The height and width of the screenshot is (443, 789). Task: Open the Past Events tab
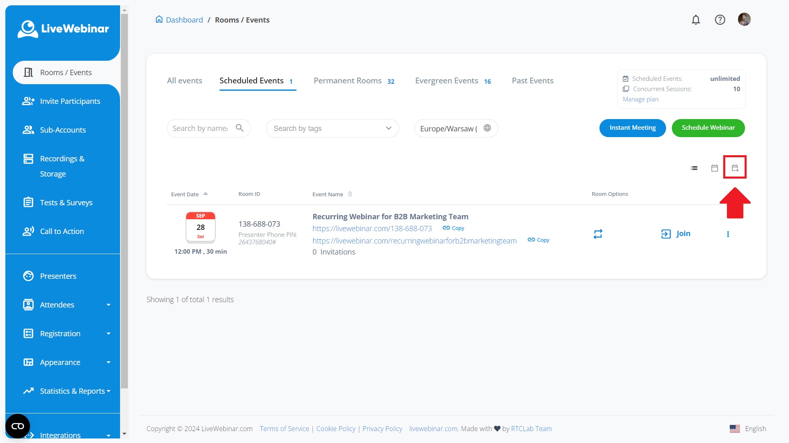point(532,81)
